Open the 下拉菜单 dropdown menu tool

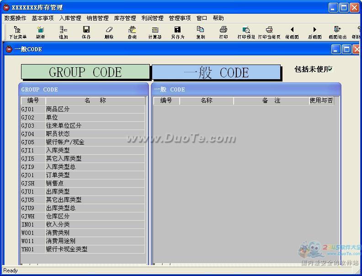point(17,32)
